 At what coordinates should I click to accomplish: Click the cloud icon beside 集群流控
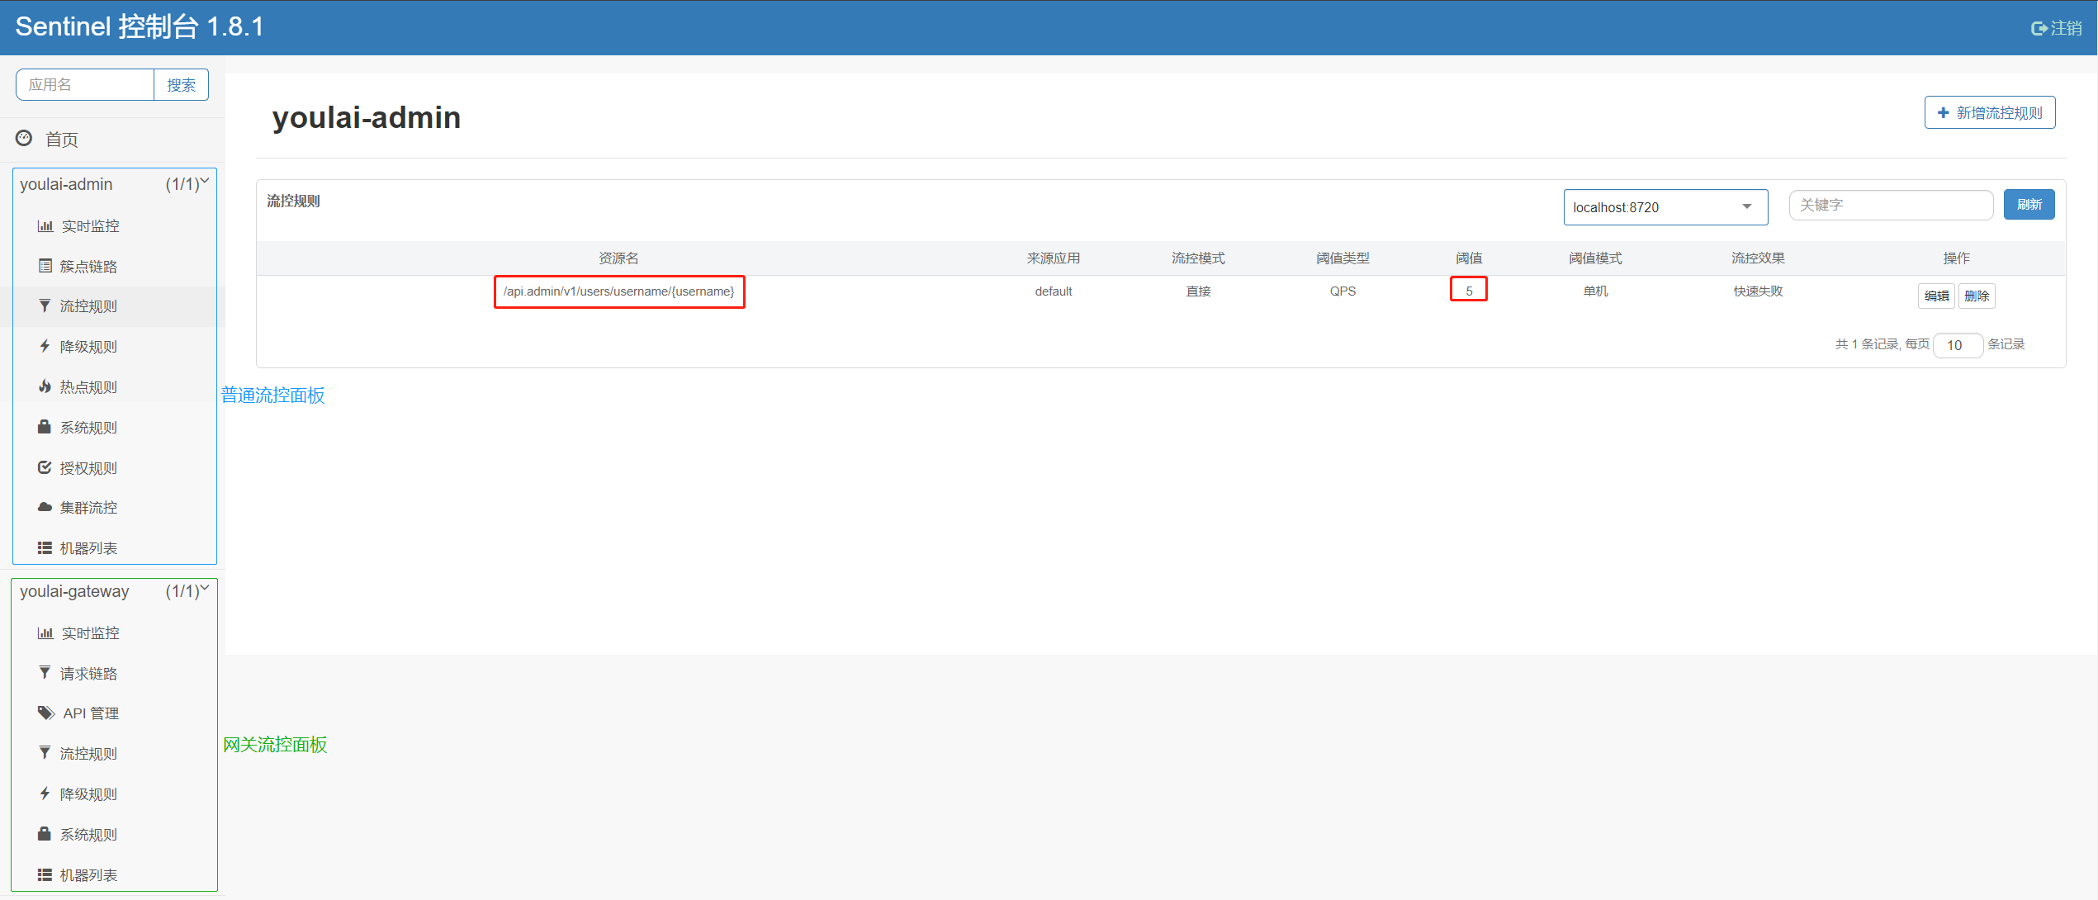pyautogui.click(x=45, y=507)
